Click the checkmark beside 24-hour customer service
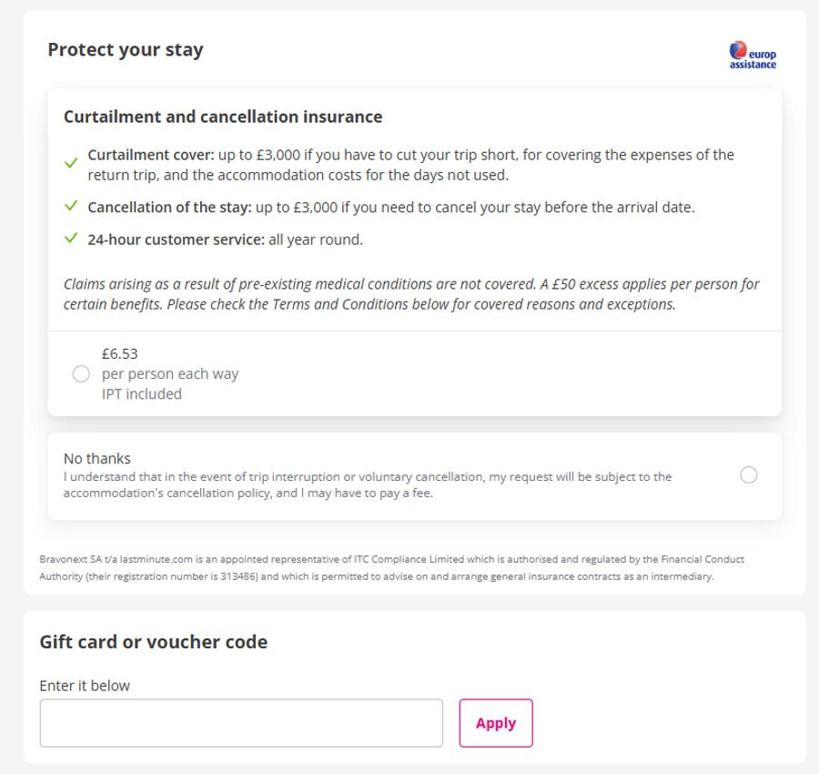The image size is (819, 774). 71,239
